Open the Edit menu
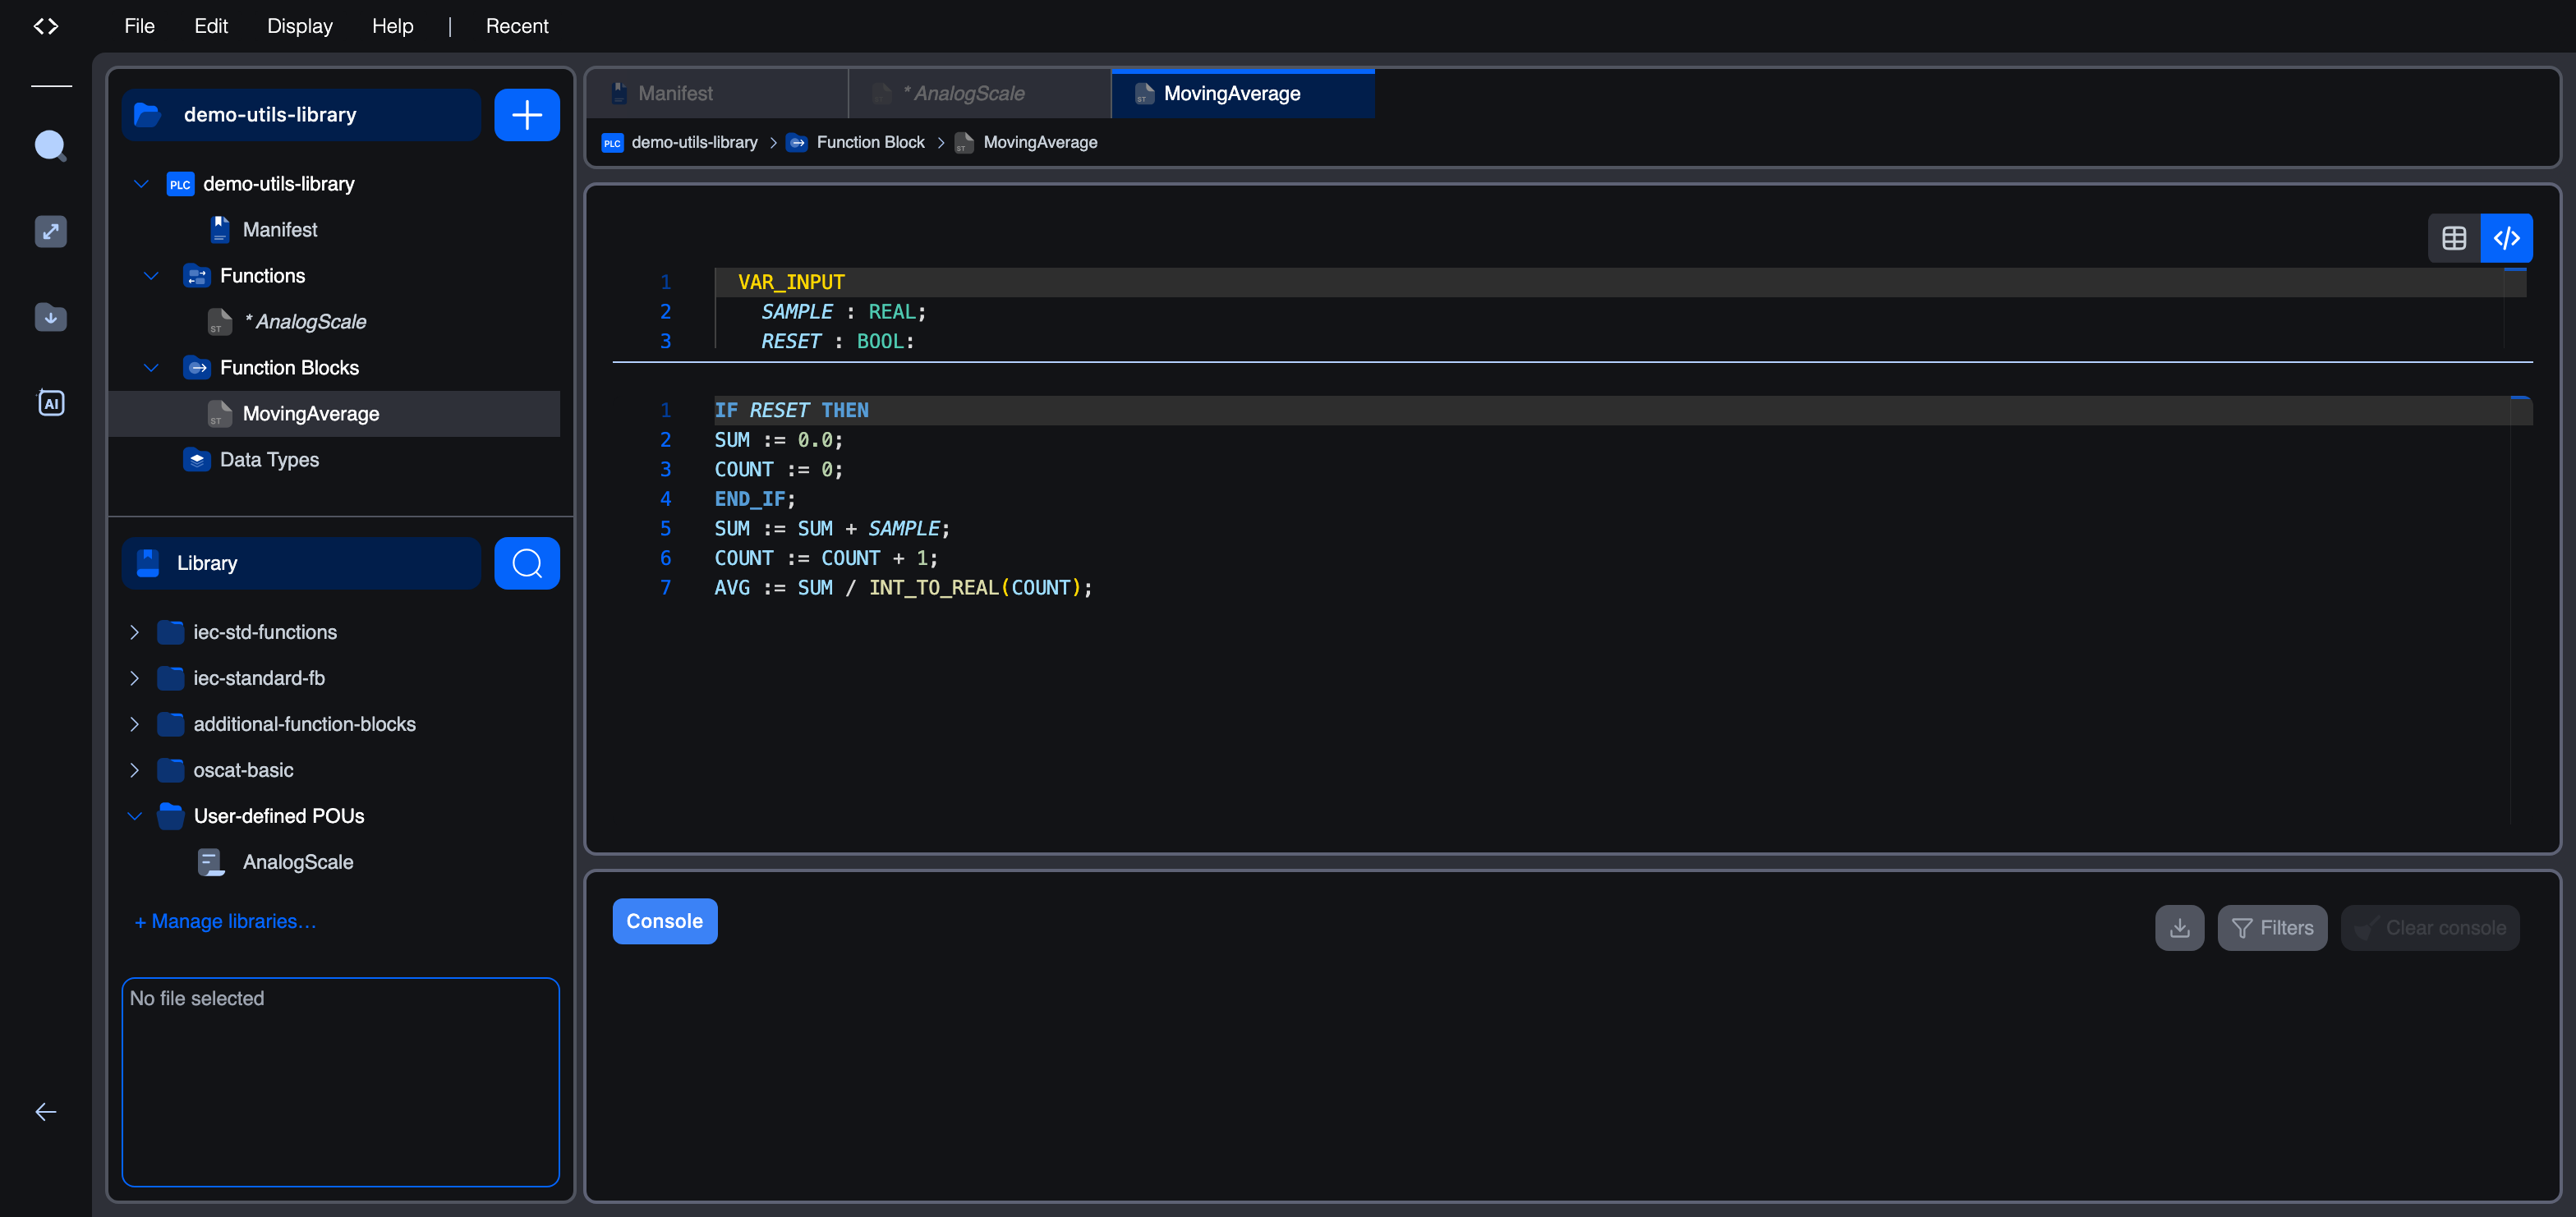This screenshot has height=1217, width=2576. 211,26
